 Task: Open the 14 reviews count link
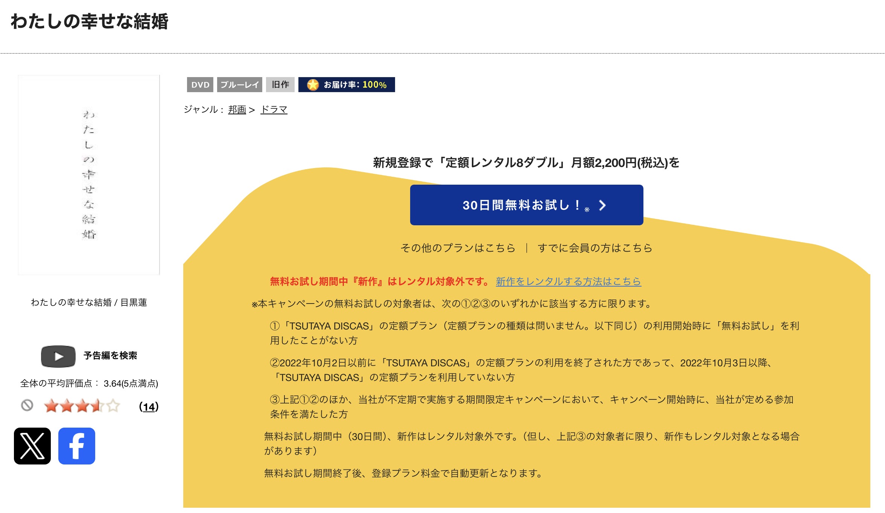tap(149, 407)
